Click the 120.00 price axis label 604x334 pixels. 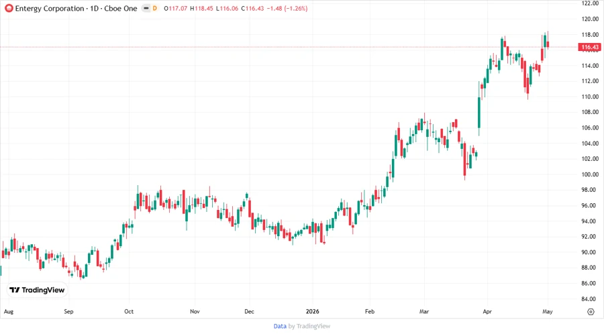point(590,19)
